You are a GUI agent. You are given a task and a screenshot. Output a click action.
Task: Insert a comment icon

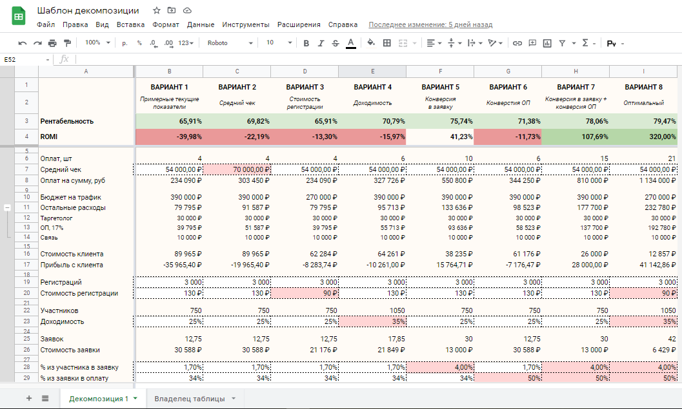tap(532, 43)
